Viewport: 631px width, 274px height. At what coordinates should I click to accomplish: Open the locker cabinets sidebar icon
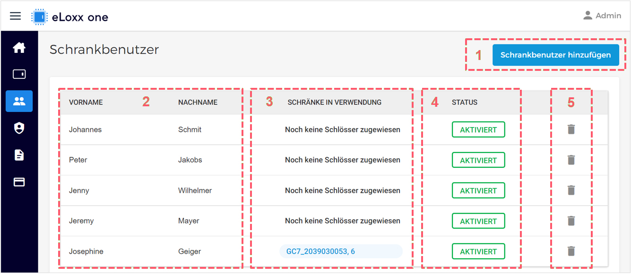click(19, 74)
